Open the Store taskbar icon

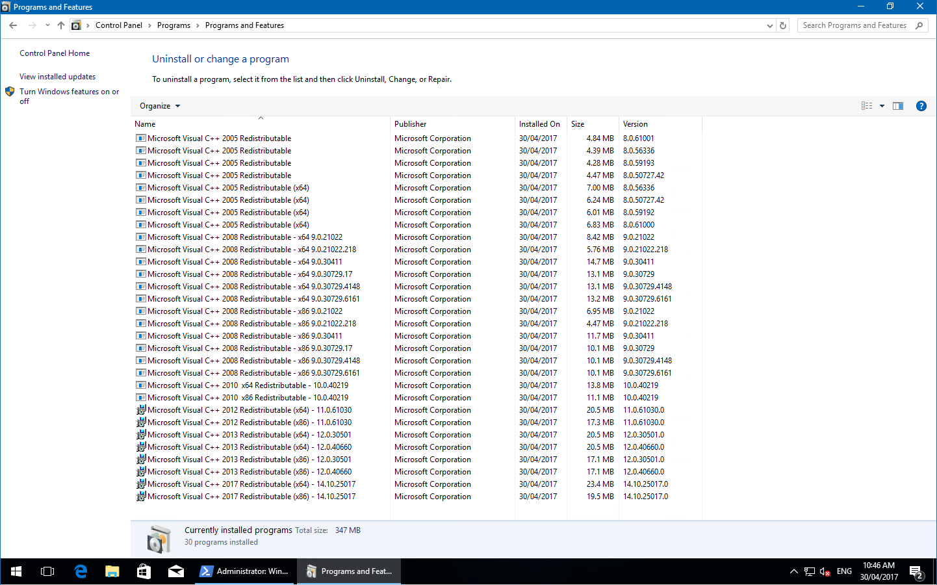click(x=144, y=571)
